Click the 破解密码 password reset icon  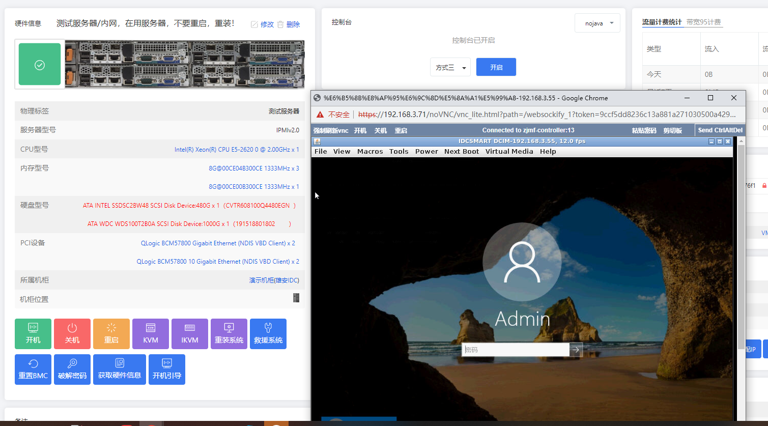[72, 369]
